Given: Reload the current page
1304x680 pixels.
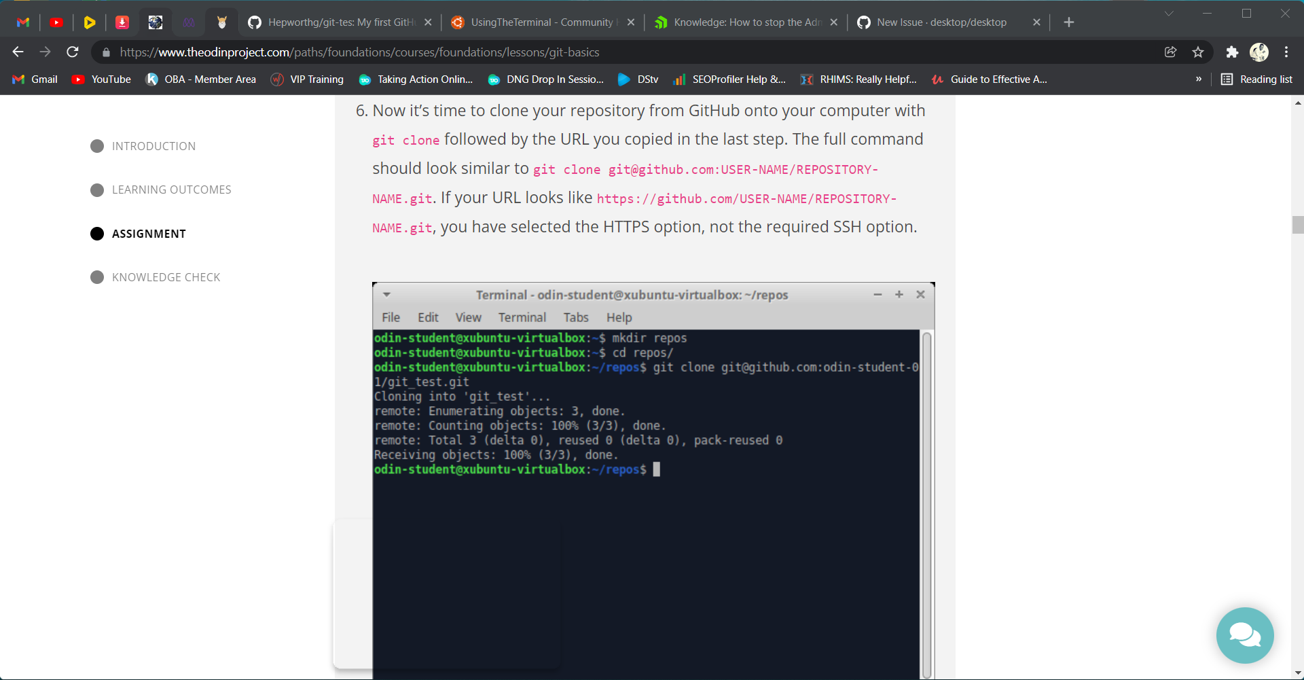Looking at the screenshot, I should point(73,52).
